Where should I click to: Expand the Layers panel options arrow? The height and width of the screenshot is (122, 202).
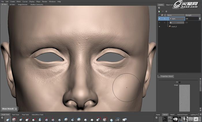click(x=159, y=8)
